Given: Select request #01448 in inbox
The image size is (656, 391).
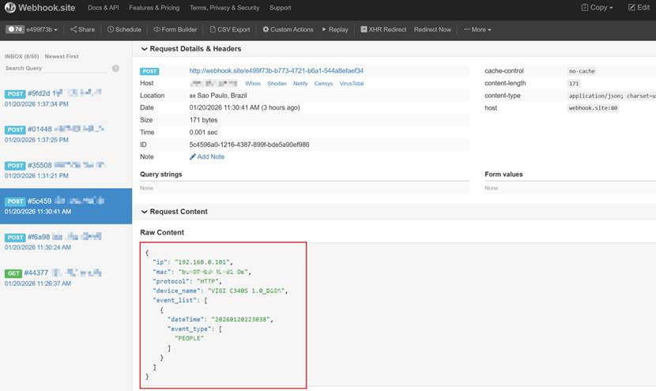Looking at the screenshot, I should click(x=66, y=134).
